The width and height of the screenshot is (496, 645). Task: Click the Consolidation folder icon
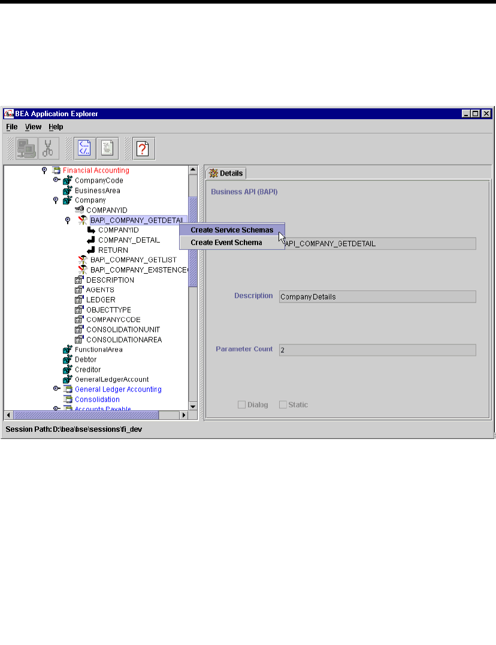click(68, 399)
